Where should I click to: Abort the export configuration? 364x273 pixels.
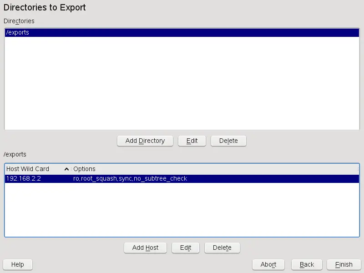[x=268, y=264]
